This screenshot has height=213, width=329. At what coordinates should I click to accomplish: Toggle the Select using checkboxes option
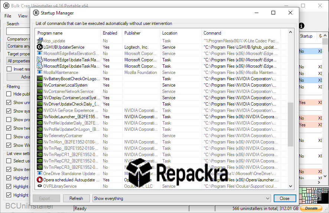9,161
